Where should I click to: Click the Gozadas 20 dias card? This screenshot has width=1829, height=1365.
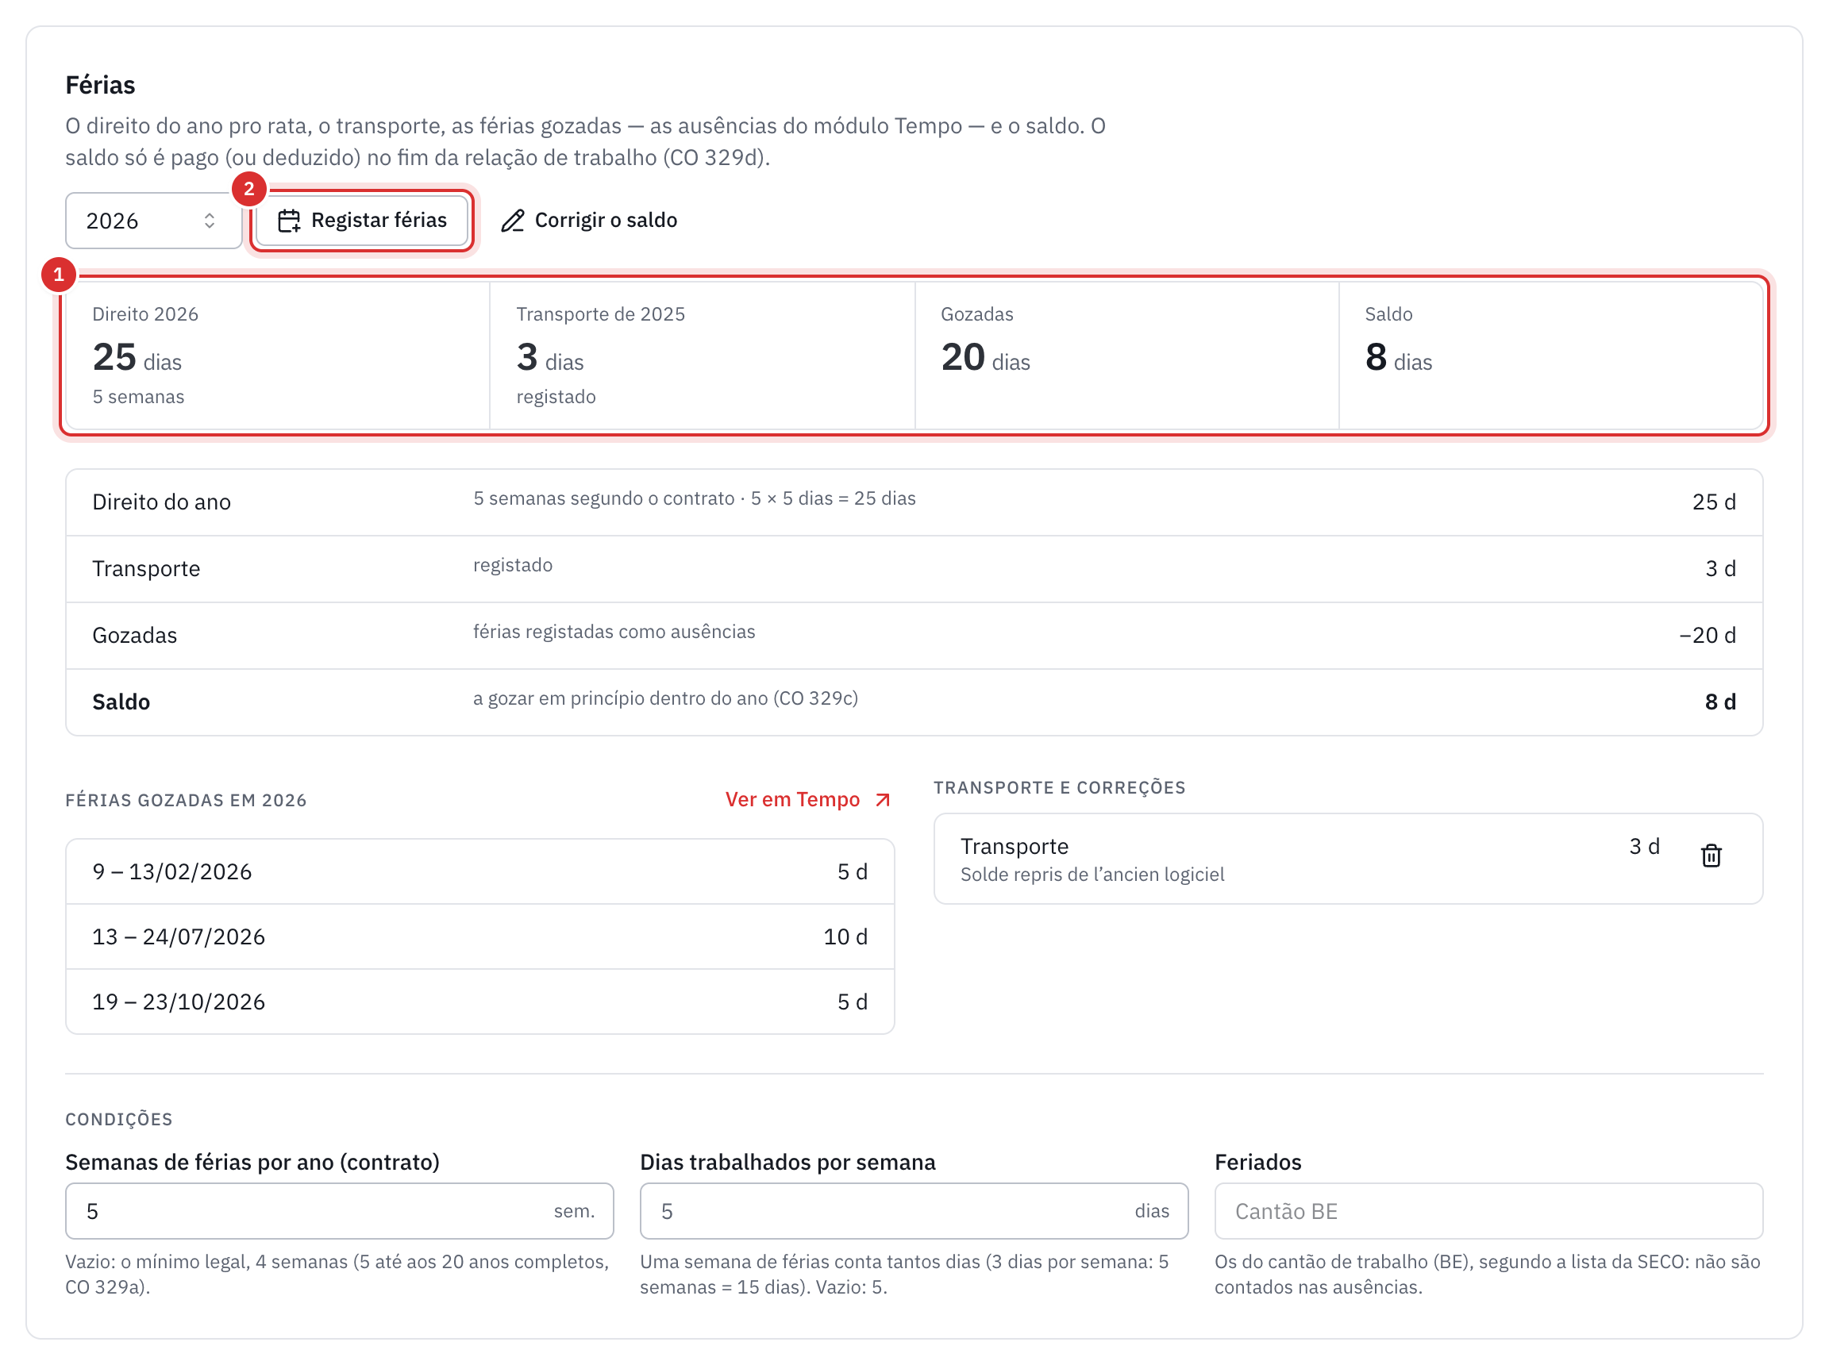point(1126,356)
